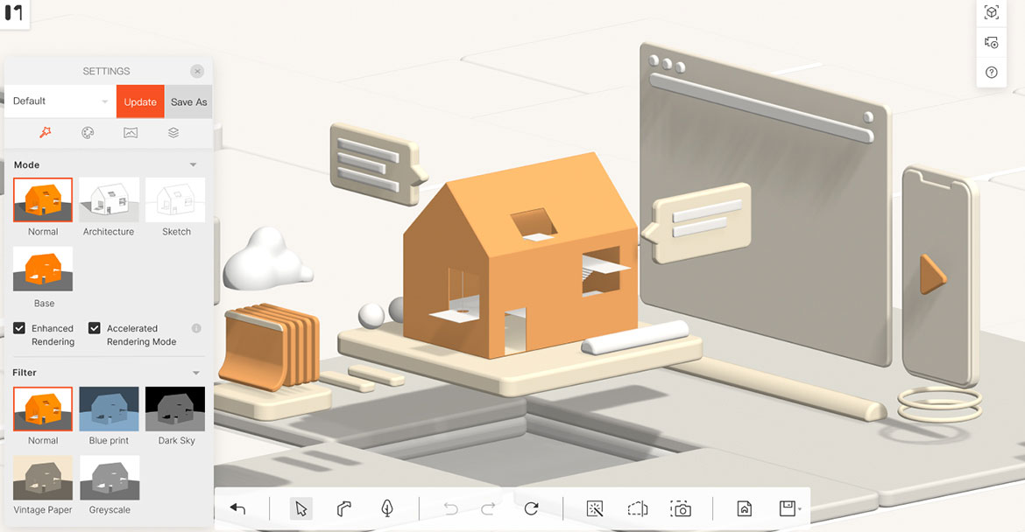
Task: Click the camera screenshot icon
Action: pyautogui.click(x=681, y=509)
